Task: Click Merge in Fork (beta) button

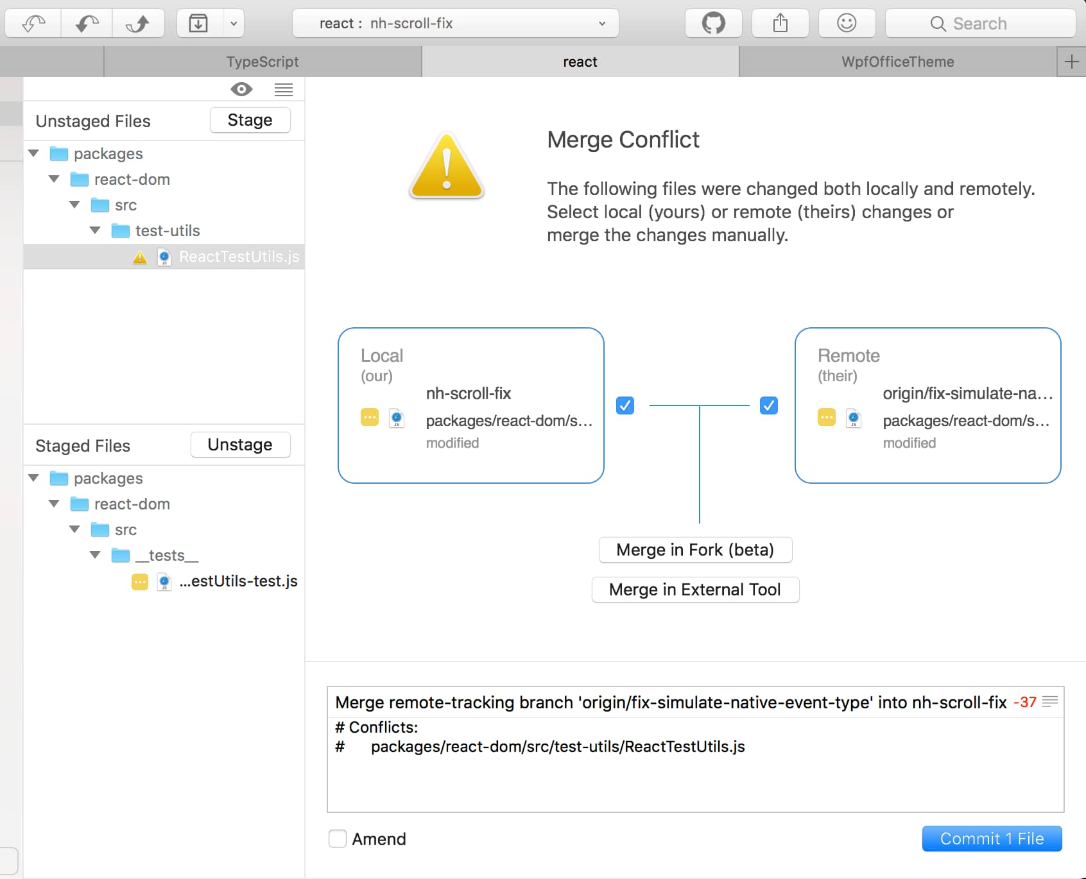Action: pyautogui.click(x=695, y=550)
